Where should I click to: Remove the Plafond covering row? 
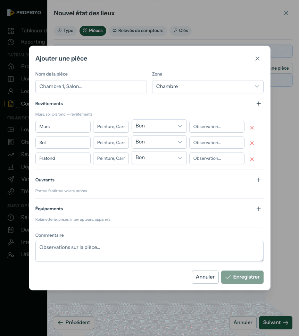[x=252, y=159]
